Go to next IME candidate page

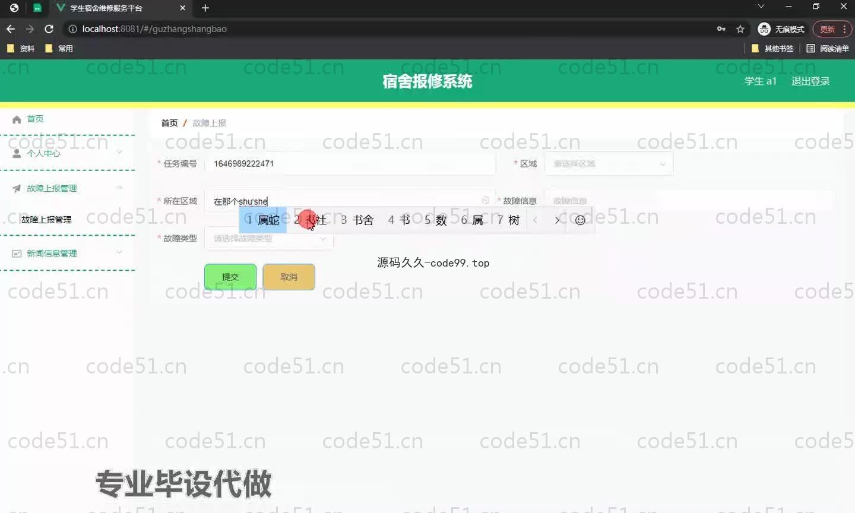pos(557,220)
